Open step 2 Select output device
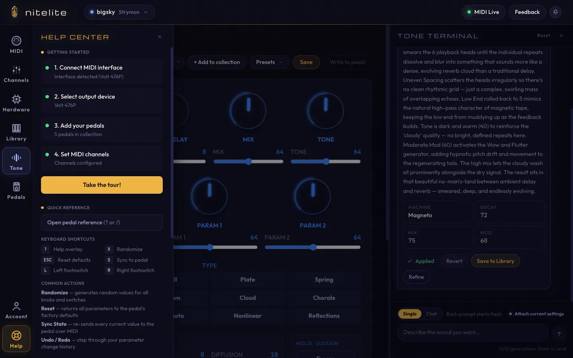Screen dimensions: 573x358 [102, 101]
